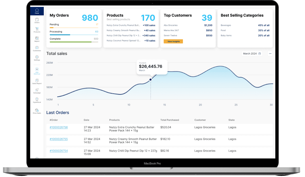Open the March 2024 date picker
This screenshot has width=305, height=177.
(x=252, y=54)
